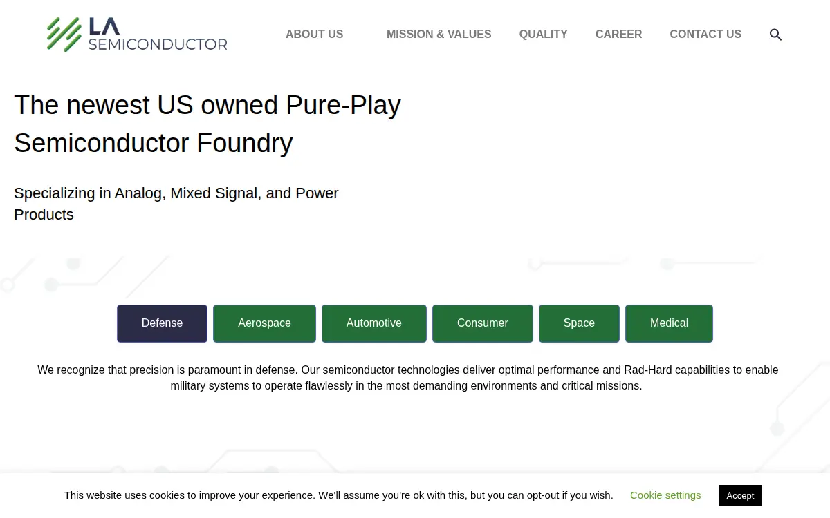Click the LA Semiconductor logo
The height and width of the screenshot is (518, 830).
[x=137, y=35]
